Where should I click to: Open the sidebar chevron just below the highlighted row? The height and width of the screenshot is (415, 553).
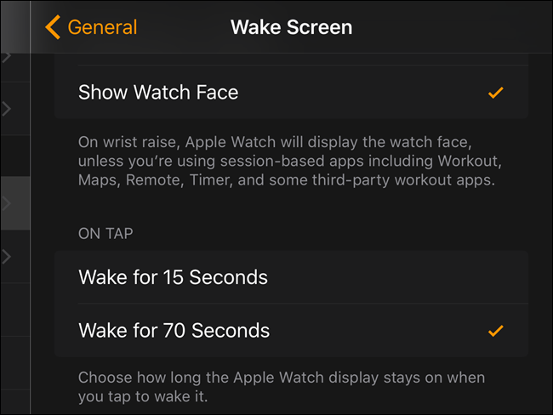[6, 257]
